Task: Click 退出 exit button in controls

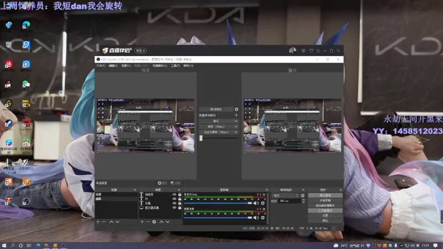Action: tap(325, 221)
